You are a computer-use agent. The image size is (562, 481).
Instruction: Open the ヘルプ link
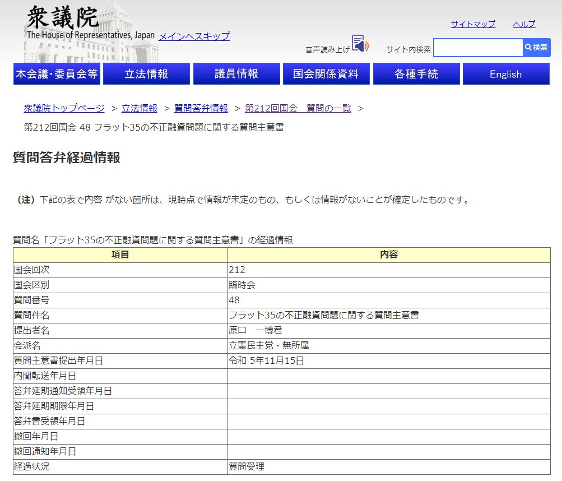(x=524, y=24)
